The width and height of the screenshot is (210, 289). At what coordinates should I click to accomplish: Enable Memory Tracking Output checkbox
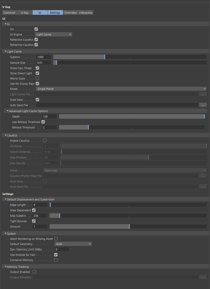click(x=34, y=272)
